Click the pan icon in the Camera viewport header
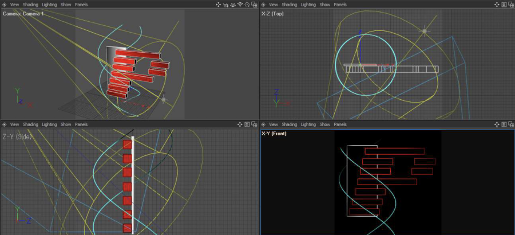Screen dimensions: 515x235 pyautogui.click(x=219, y=5)
